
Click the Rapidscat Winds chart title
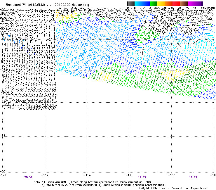[x=47, y=5]
